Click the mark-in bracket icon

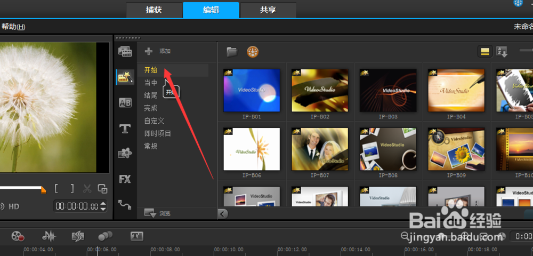[x=56, y=188]
